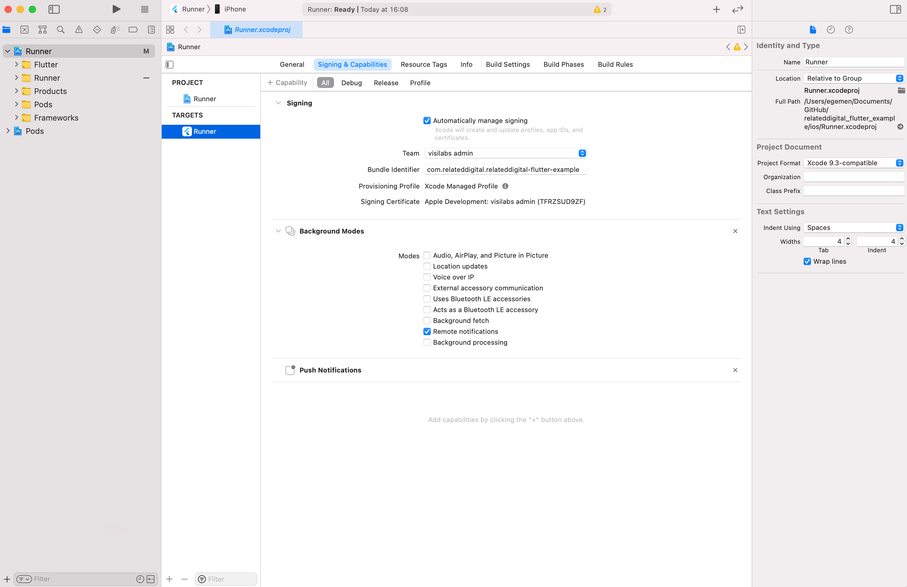Select the Debug configuration filter
The height and width of the screenshot is (587, 907).
coord(351,83)
